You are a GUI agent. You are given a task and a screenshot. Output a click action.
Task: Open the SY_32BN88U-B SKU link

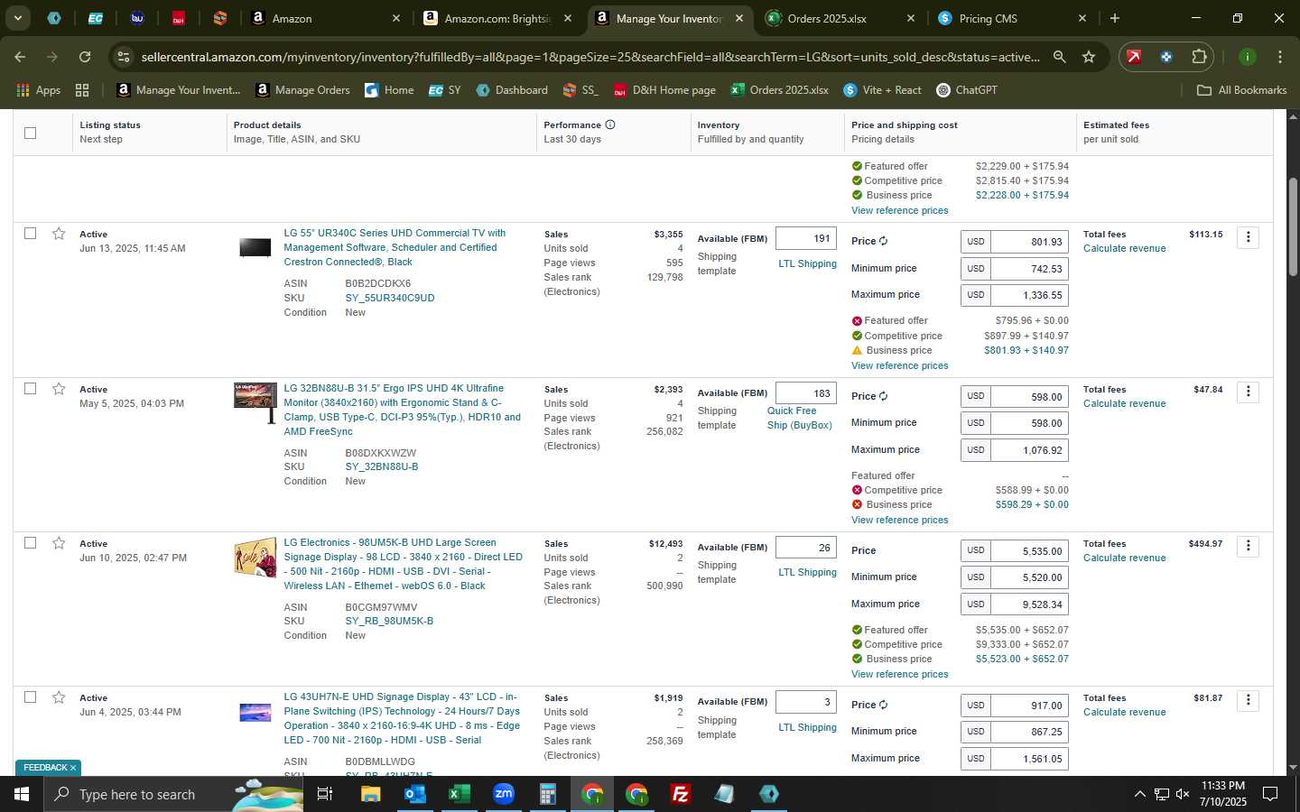(382, 466)
